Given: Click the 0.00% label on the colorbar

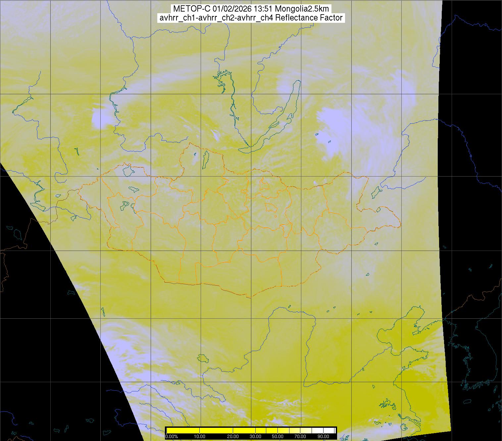Looking at the screenshot, I should coord(172,436).
